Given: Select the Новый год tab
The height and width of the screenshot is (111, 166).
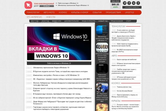Looking at the screenshot, I should point(103,21).
